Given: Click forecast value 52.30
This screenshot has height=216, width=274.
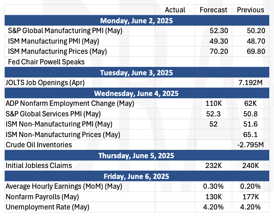Looking at the screenshot, I should 219,31.
